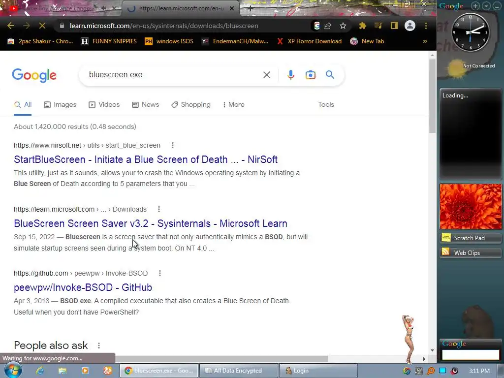
Task: Open the XP Horror Download bookmark
Action: click(x=309, y=41)
